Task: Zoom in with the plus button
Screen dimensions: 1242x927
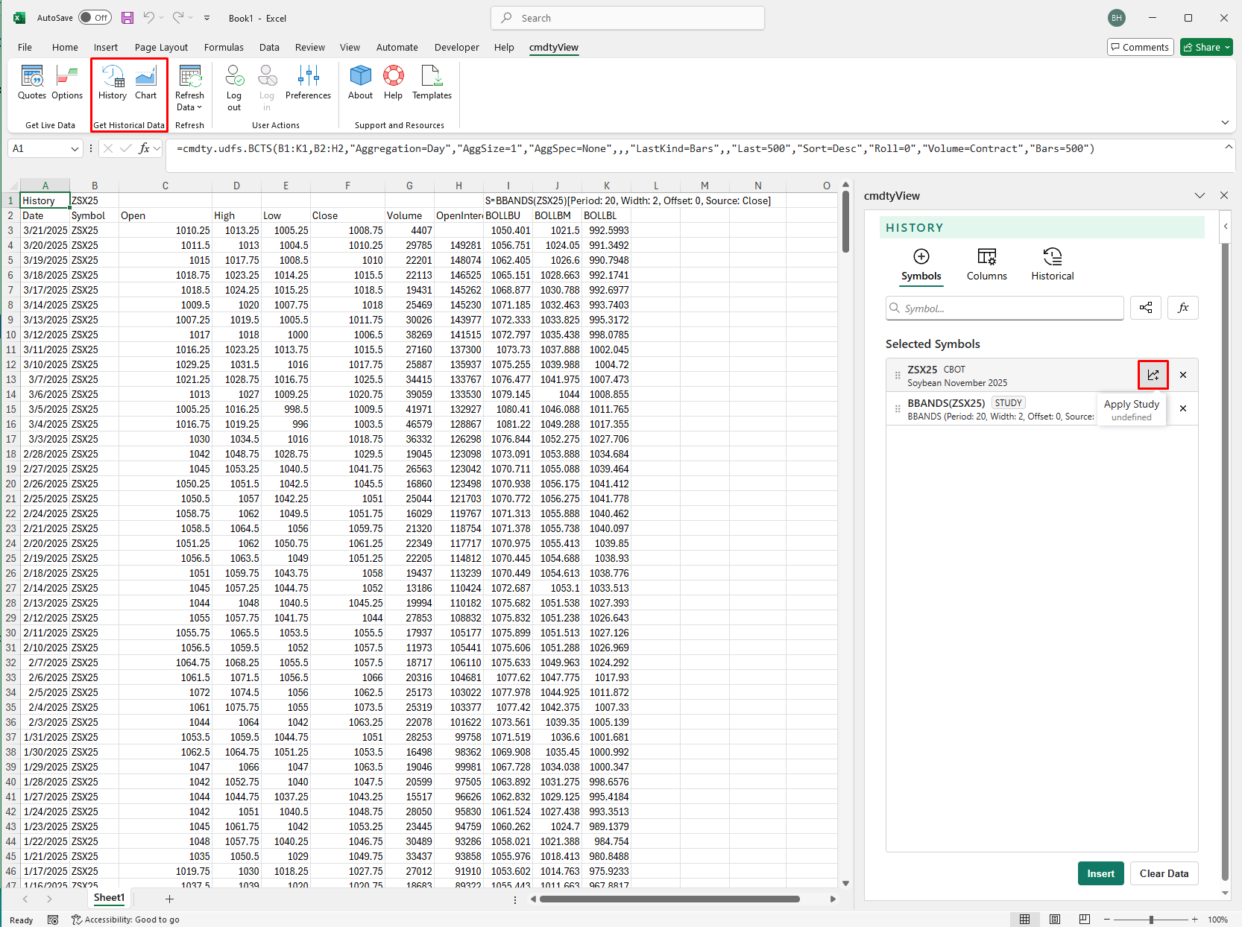Action: 1194,920
